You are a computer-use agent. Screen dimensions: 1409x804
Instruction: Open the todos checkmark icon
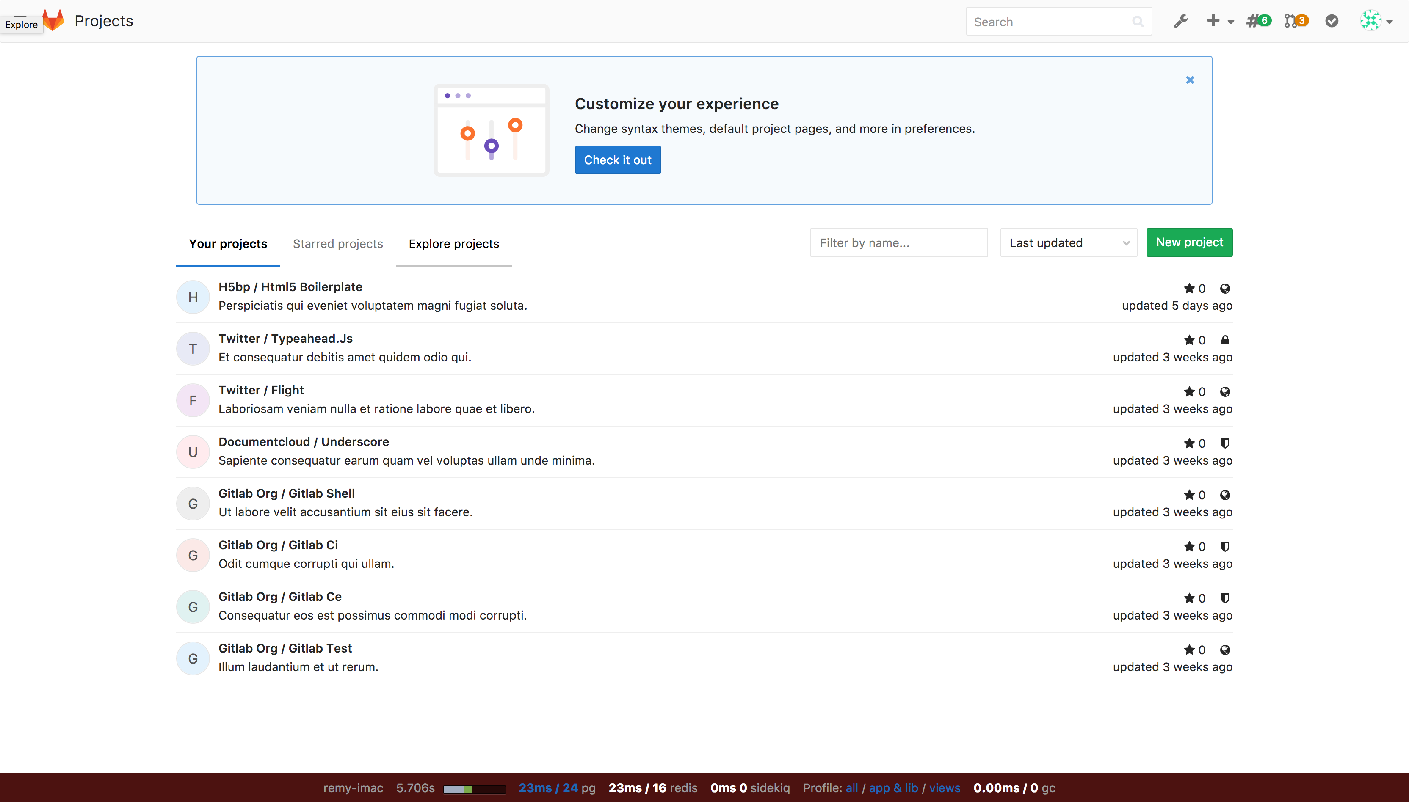[1332, 21]
